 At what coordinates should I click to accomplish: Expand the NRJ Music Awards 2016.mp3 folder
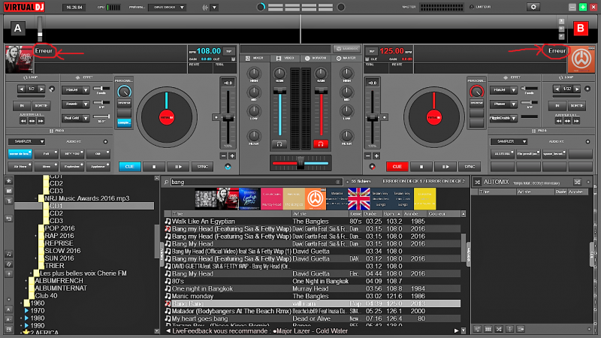click(36, 198)
